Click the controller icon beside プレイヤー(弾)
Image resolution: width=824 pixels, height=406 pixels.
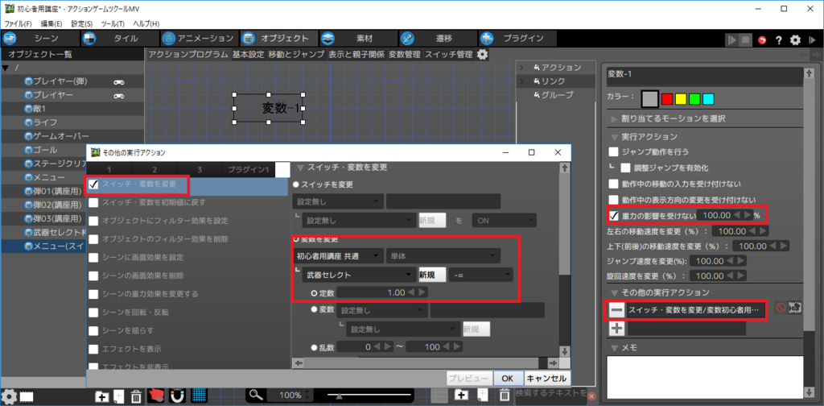pyautogui.click(x=119, y=82)
